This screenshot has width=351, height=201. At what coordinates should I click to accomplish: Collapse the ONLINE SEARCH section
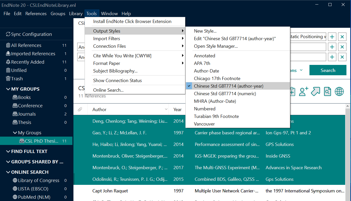8,172
